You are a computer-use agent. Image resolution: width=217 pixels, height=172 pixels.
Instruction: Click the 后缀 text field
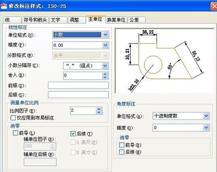(78, 95)
